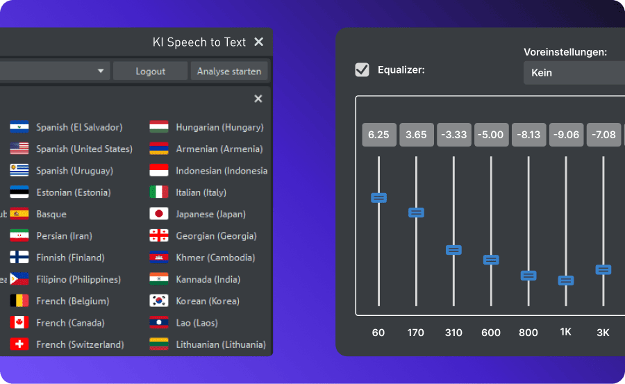Select Hungarian (Hungary) from the list
Image resolution: width=625 pixels, height=384 pixels.
(219, 127)
